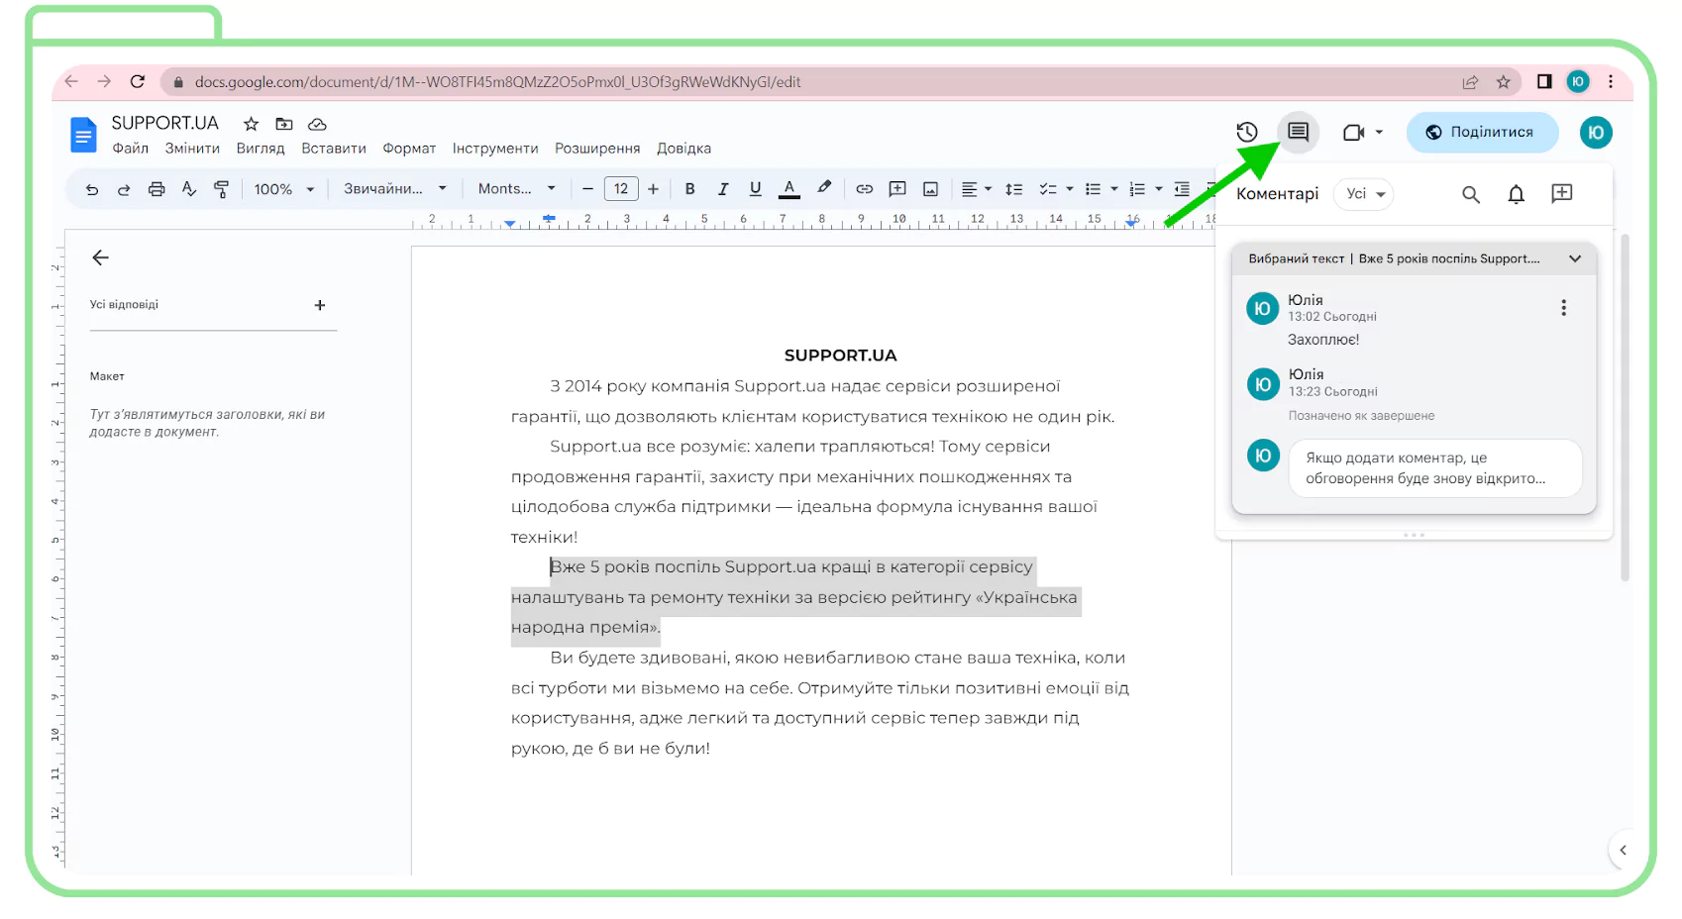Collapse the selected text comment thread
1682x919 pixels.
[1575, 258]
